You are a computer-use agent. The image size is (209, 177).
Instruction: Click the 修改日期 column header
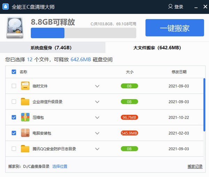(x=179, y=72)
